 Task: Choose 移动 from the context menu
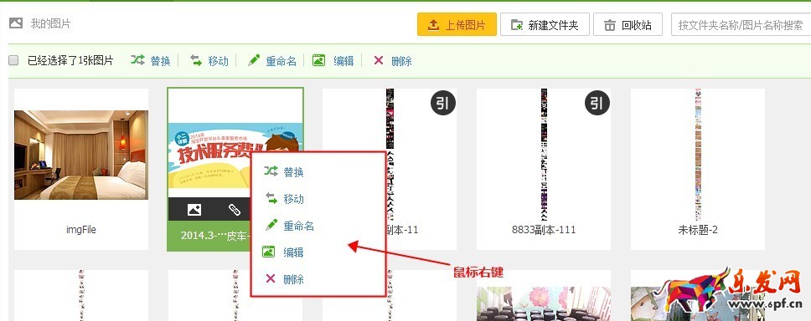293,199
